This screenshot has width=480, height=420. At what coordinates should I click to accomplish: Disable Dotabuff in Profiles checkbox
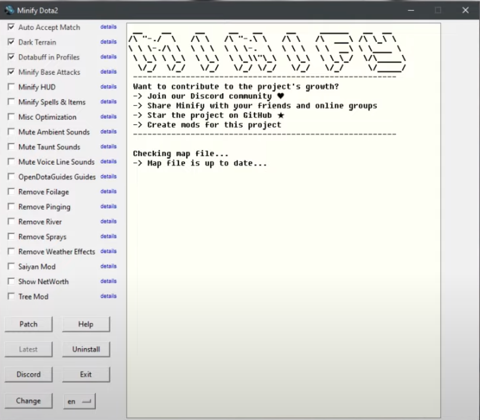(11, 57)
